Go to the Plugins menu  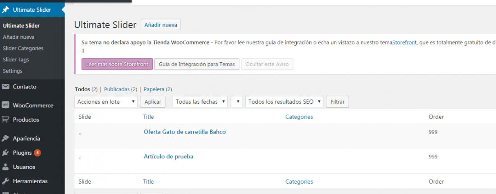pos(22,153)
